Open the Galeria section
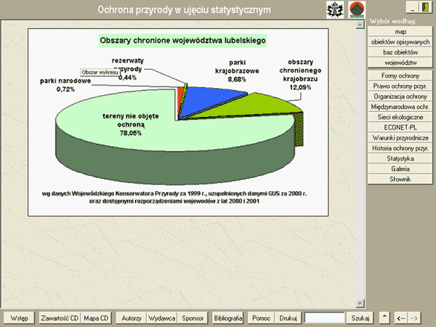436x327 pixels. [400, 168]
